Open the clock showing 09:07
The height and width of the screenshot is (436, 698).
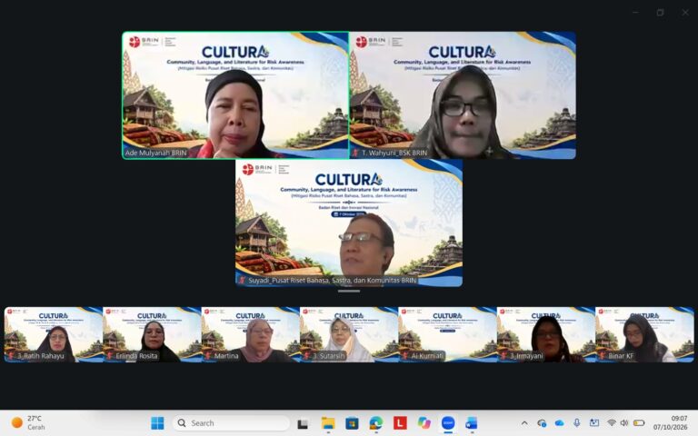click(x=670, y=422)
